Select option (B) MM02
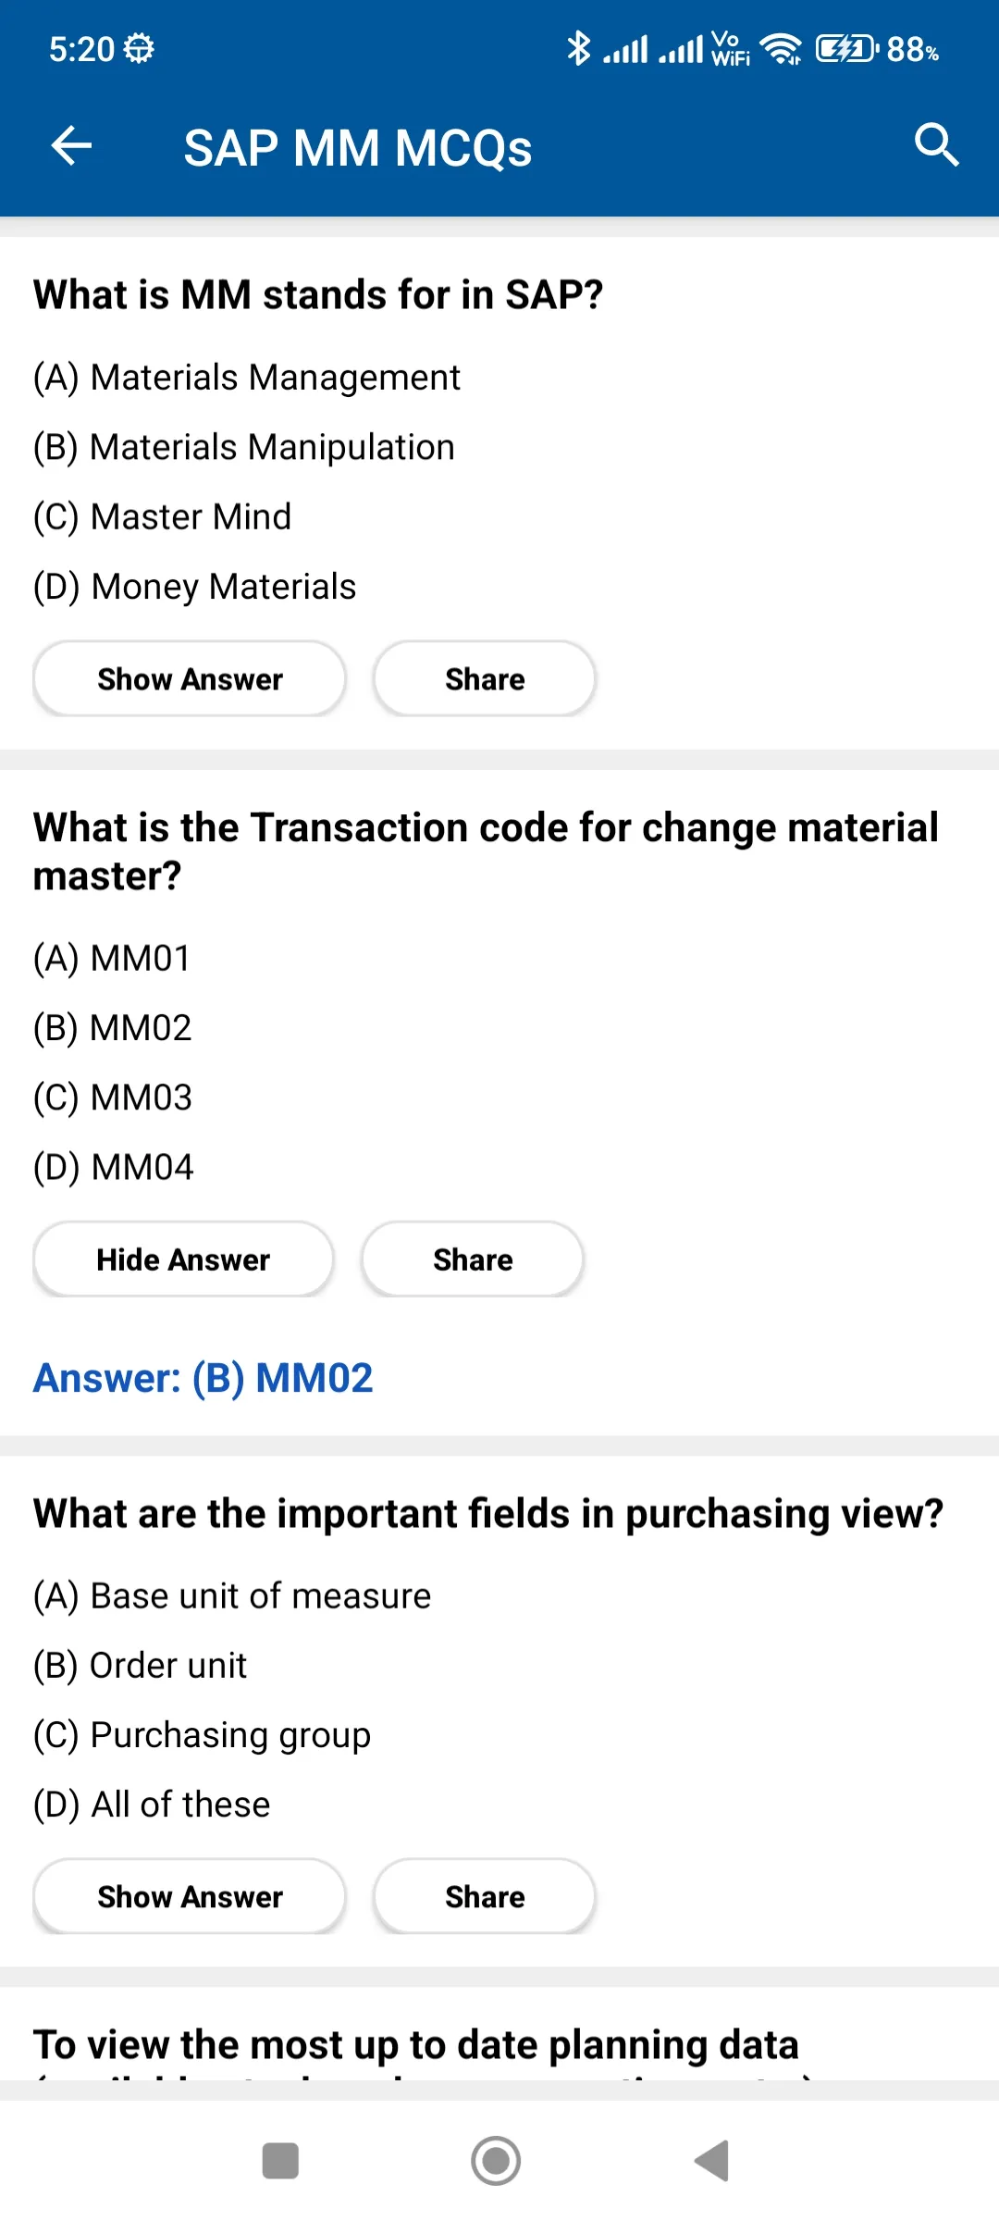Viewport: 999px width, 2221px height. pos(113,1028)
